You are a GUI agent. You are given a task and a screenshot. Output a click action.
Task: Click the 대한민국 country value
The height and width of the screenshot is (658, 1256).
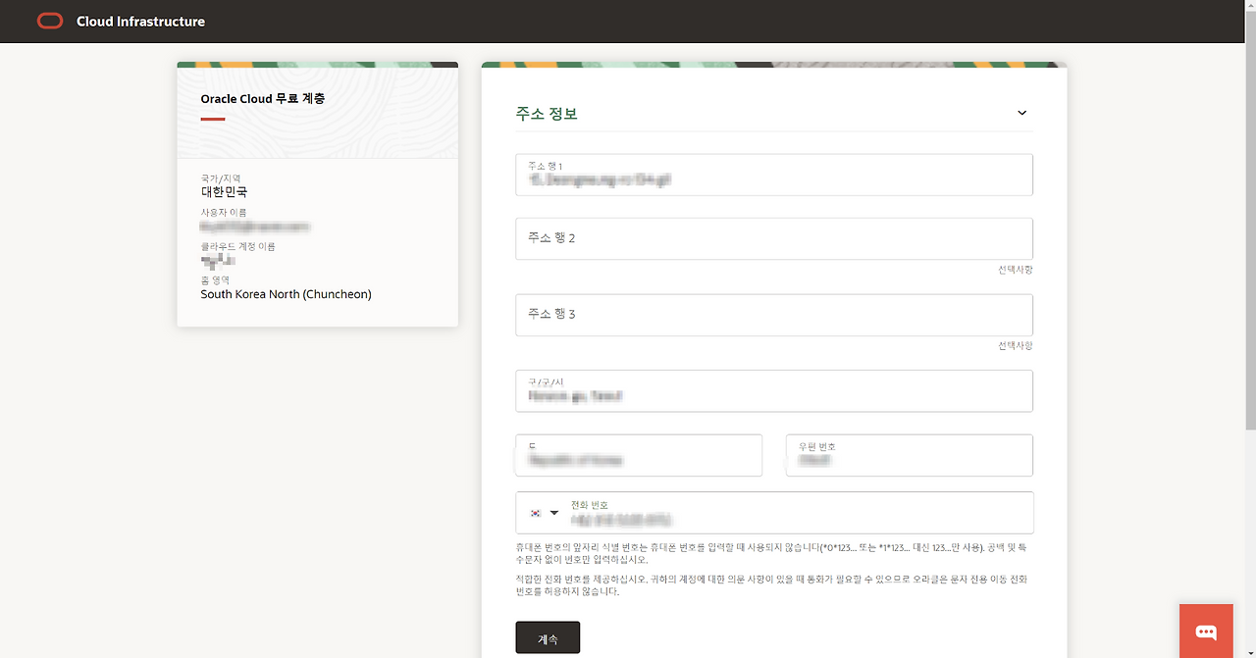click(x=224, y=192)
